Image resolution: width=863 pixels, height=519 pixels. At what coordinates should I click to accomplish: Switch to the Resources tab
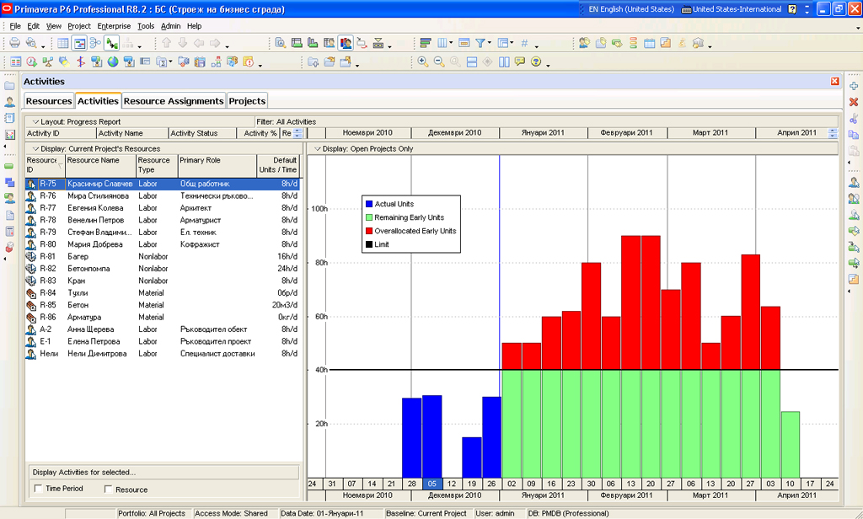pos(49,101)
